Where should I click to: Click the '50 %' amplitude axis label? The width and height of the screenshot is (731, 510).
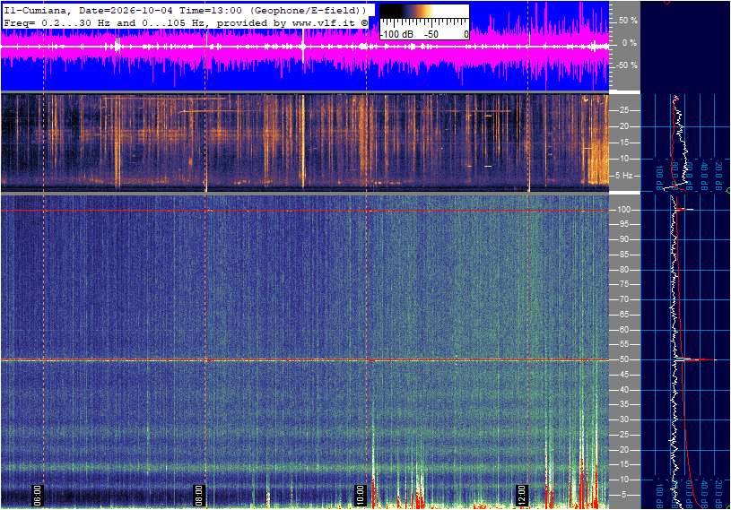click(x=628, y=21)
